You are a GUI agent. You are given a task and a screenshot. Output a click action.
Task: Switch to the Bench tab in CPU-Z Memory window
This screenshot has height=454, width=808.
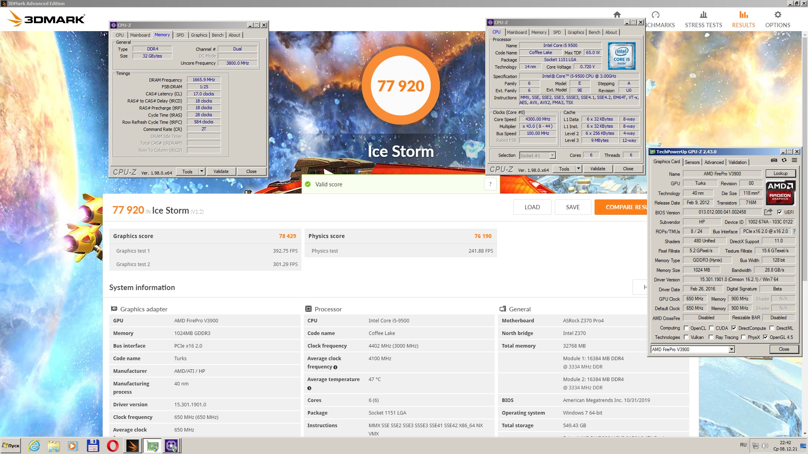[217, 35]
